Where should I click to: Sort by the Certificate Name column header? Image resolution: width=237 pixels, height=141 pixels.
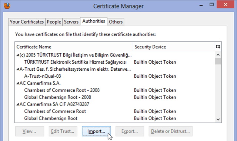click(x=74, y=47)
